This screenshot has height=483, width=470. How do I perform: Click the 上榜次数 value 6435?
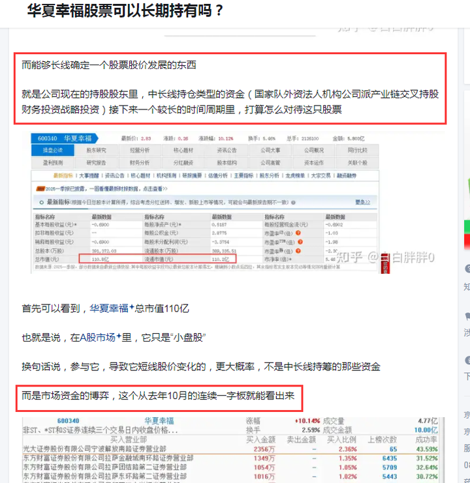390,458
